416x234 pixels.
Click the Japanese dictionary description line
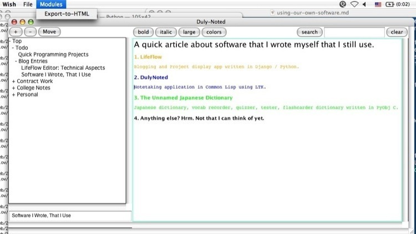tap(266, 108)
